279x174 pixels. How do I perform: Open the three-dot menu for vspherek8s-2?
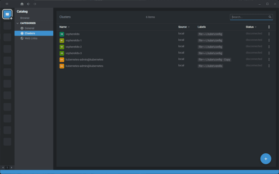tap(269, 47)
